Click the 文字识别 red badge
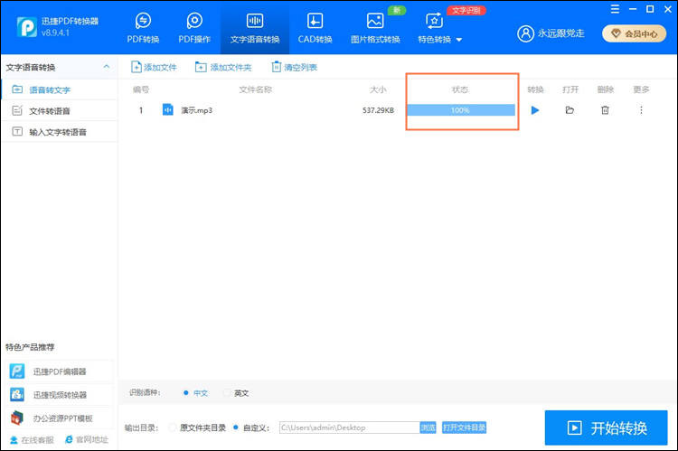The image size is (678, 451). pyautogui.click(x=466, y=10)
